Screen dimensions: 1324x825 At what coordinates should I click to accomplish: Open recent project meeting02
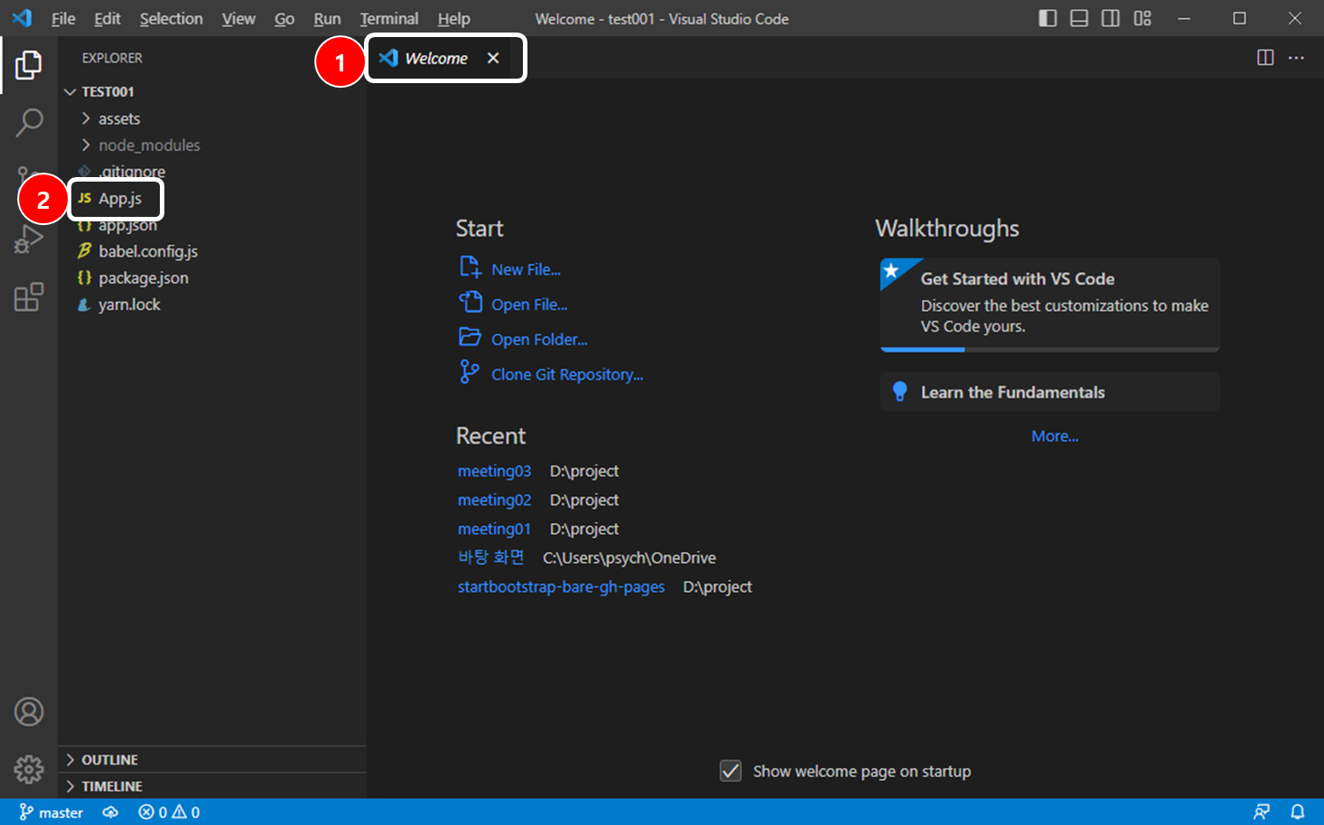[x=494, y=500]
